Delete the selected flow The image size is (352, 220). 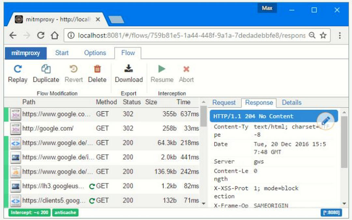coord(97,69)
